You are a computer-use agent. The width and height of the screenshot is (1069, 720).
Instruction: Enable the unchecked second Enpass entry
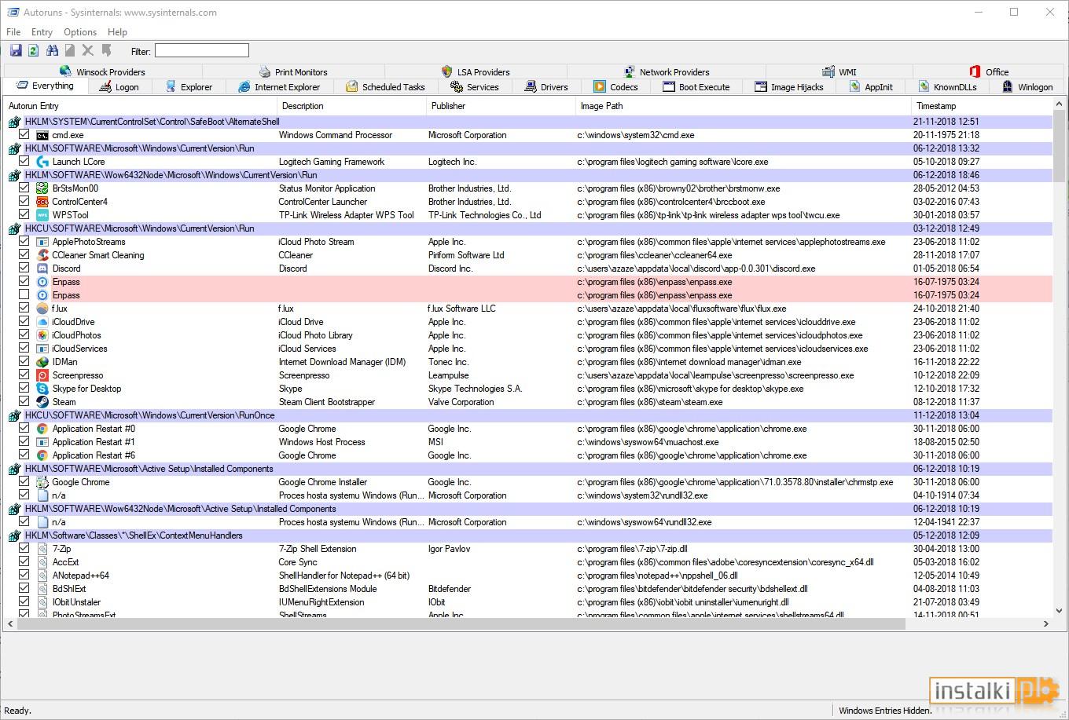pyautogui.click(x=24, y=295)
